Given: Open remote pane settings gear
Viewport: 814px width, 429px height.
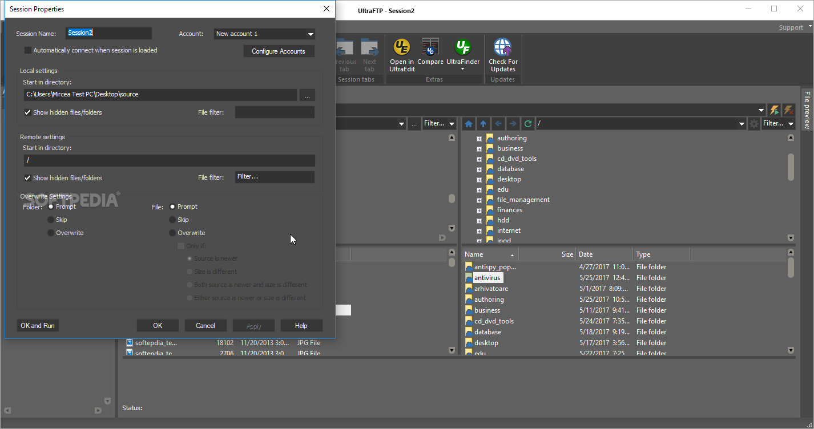Looking at the screenshot, I should coord(754,124).
